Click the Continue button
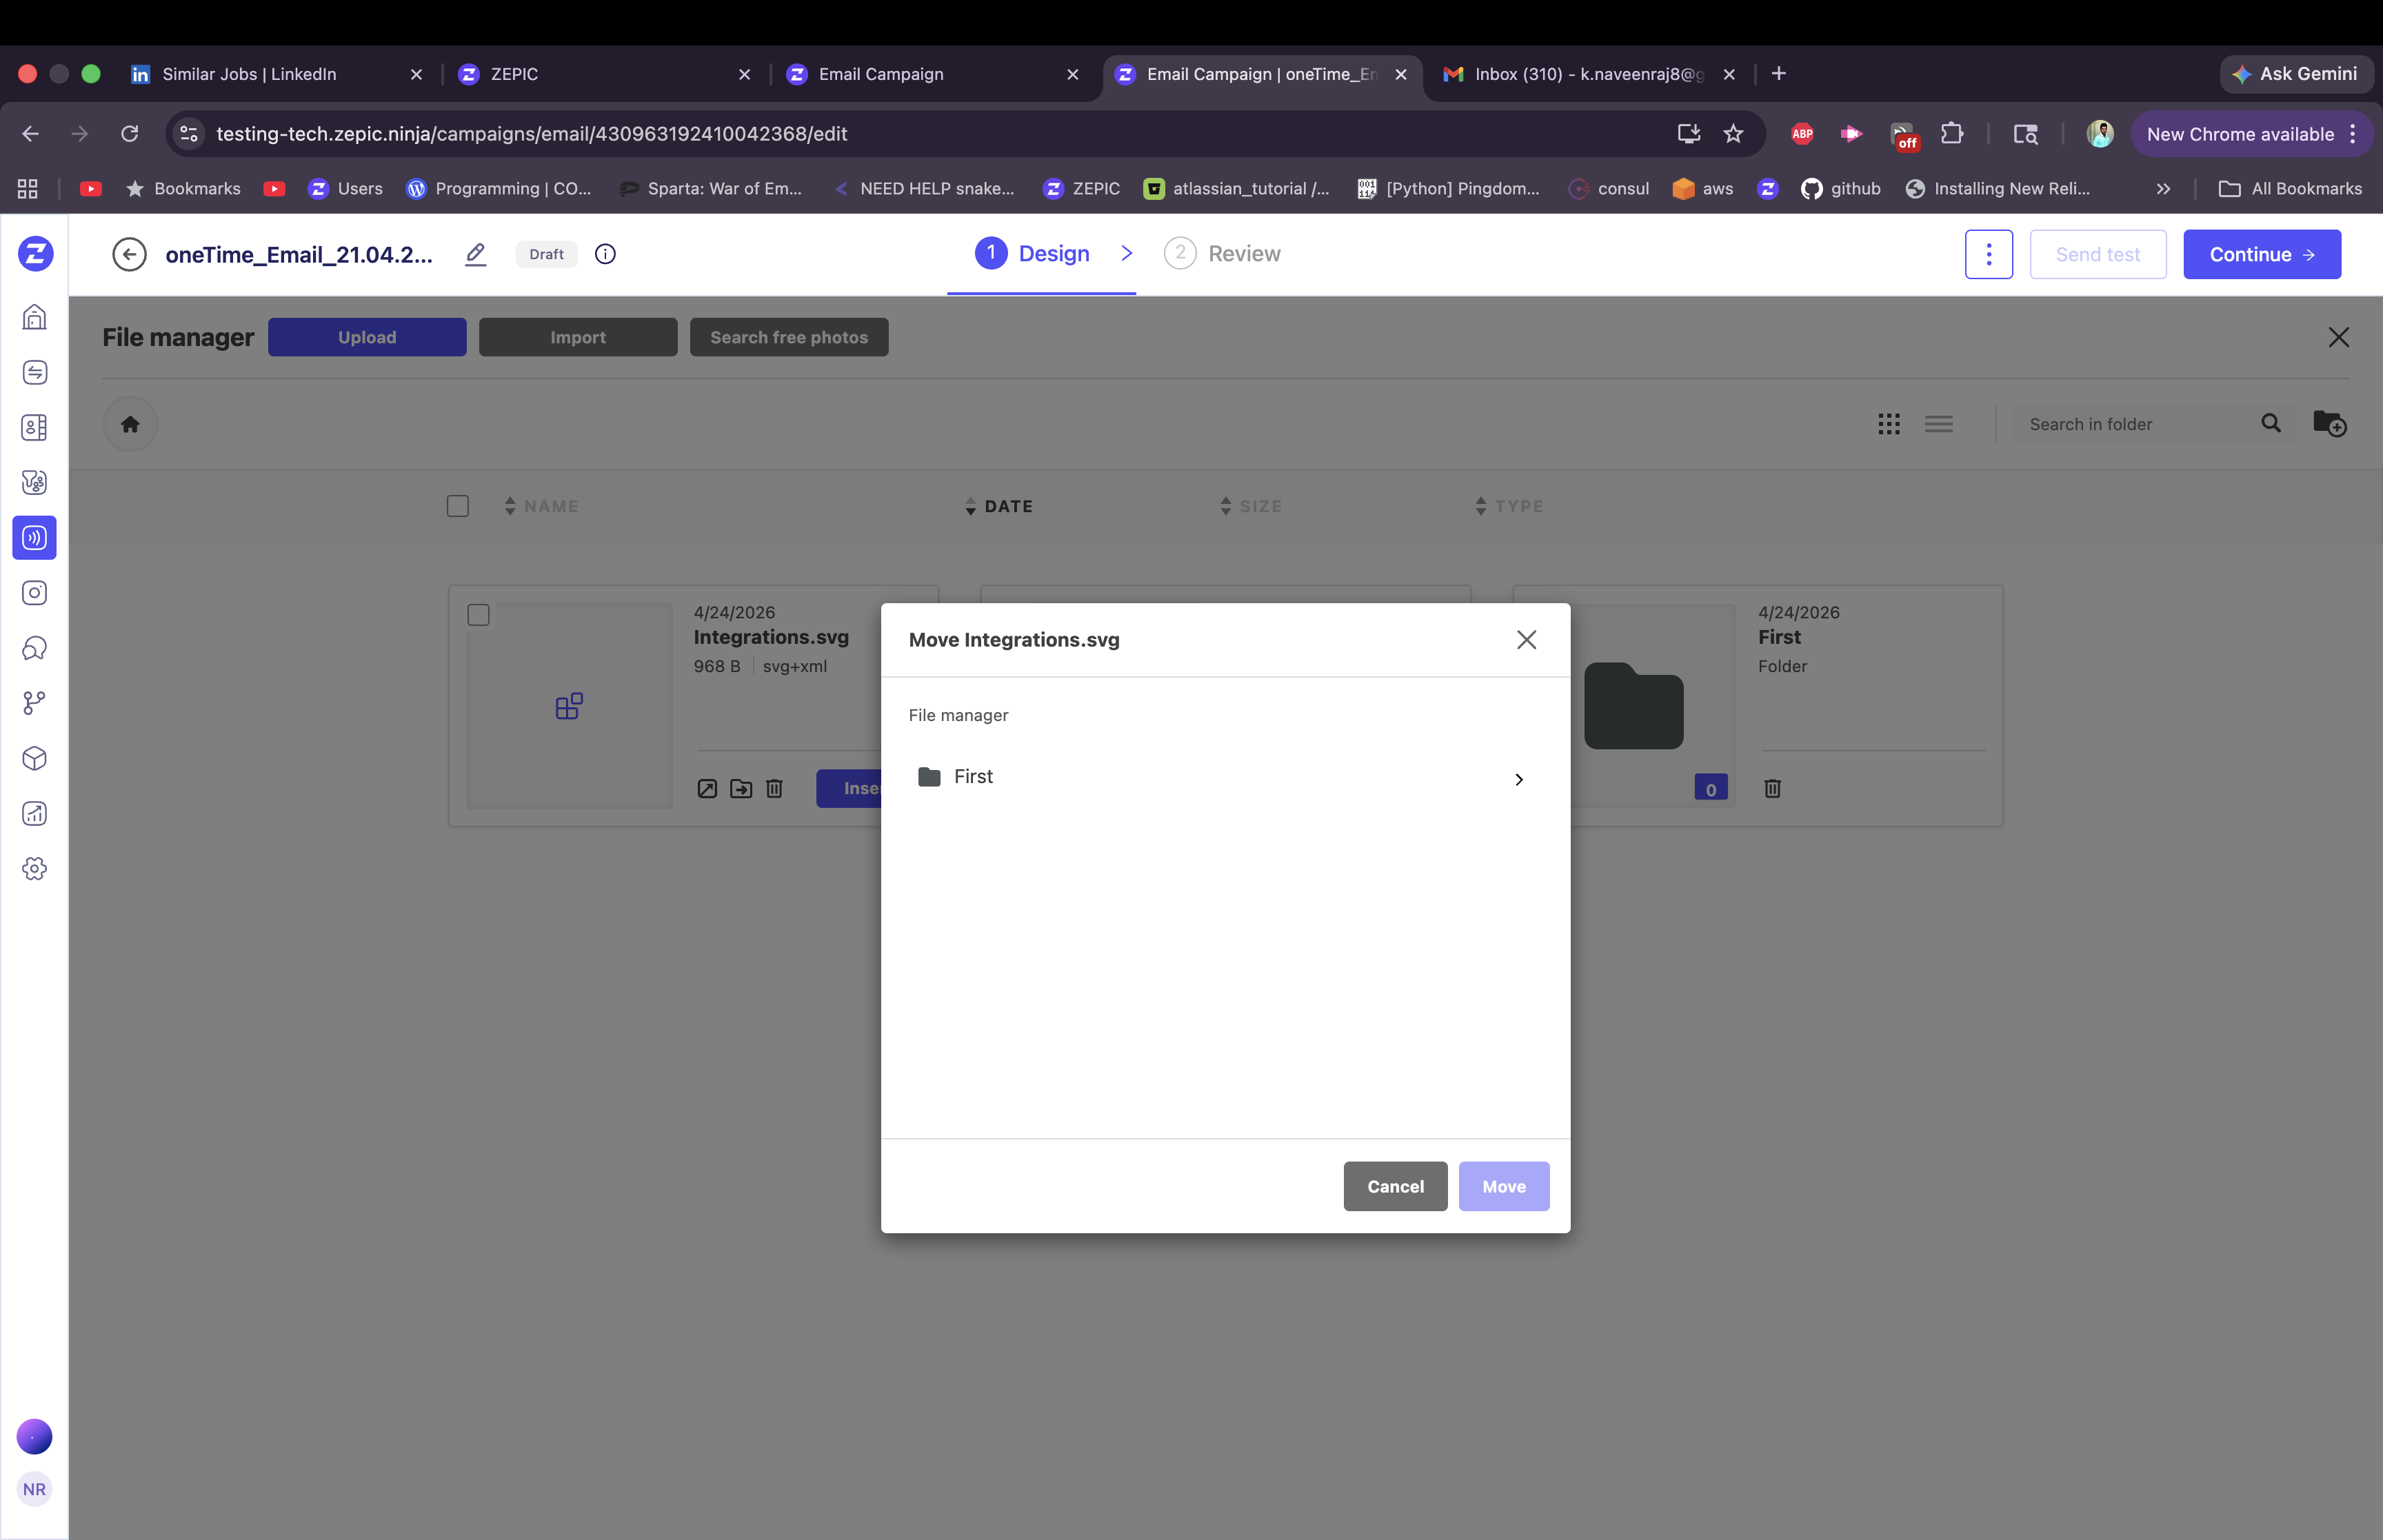The height and width of the screenshot is (1540, 2383). (x=2261, y=254)
